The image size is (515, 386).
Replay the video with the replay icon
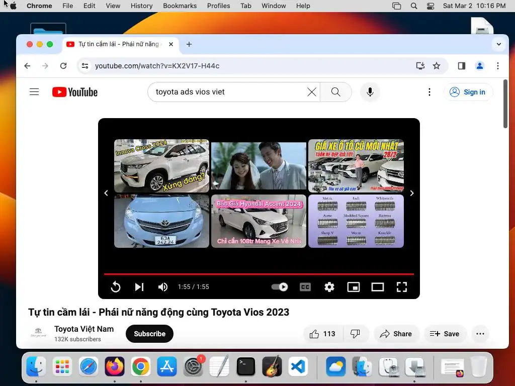116,287
